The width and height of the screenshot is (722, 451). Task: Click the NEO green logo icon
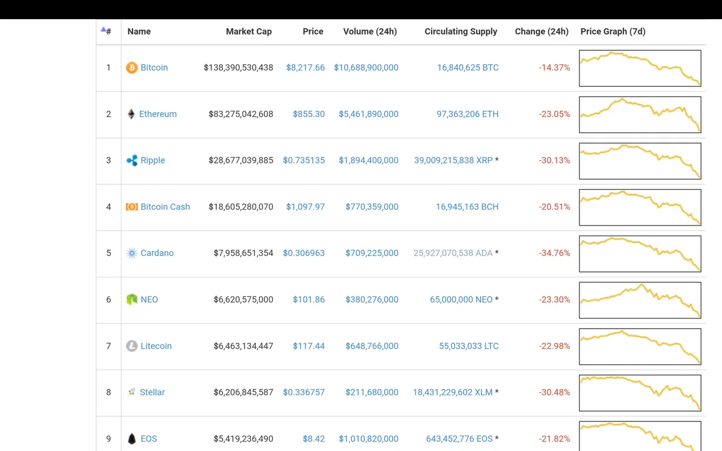click(x=131, y=299)
